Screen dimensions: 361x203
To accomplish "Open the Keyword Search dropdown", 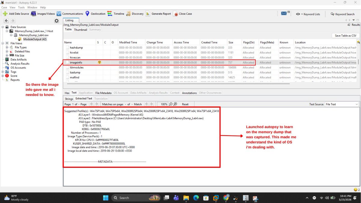I will 342,14.
